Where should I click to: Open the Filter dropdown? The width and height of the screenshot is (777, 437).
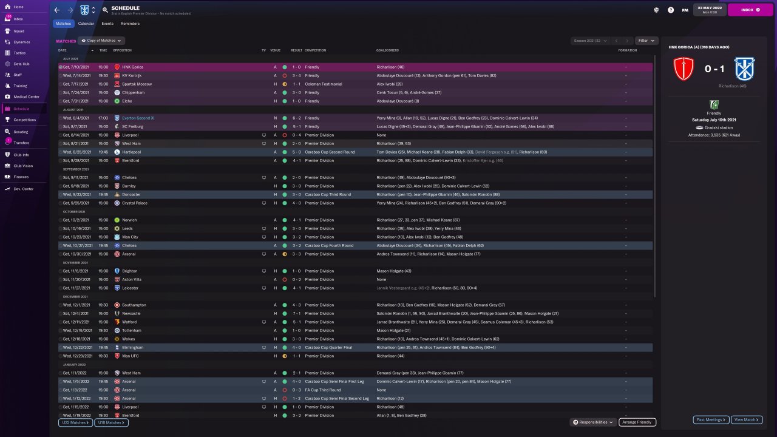pyautogui.click(x=646, y=41)
